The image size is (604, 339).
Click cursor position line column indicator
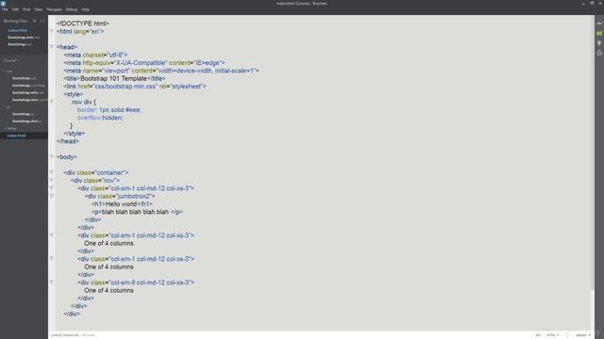click(65, 335)
